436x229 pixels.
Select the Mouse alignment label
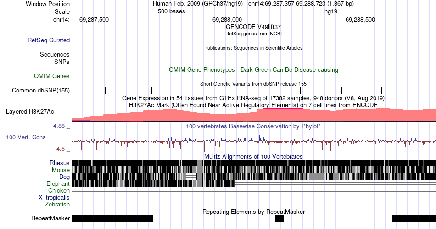point(61,170)
